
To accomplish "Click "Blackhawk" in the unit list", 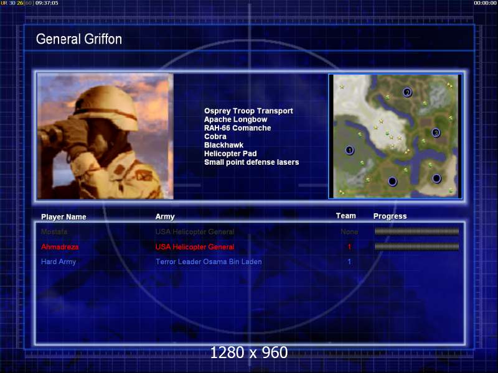I will [223, 145].
